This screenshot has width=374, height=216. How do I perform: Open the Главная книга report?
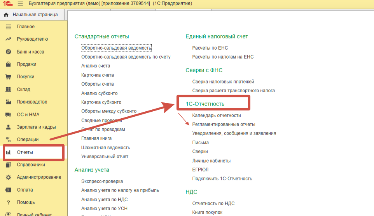pos(96,138)
